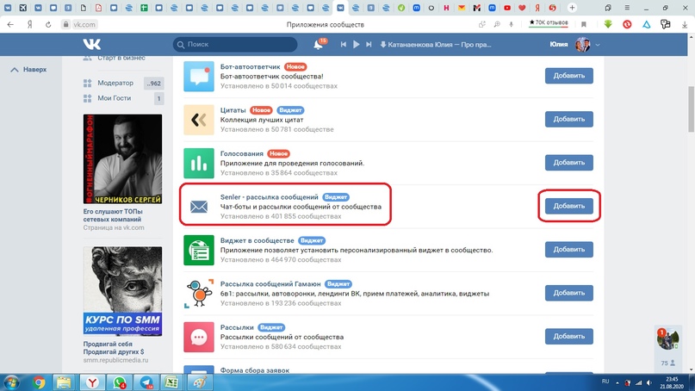The image size is (695, 391).
Task: Click the Юлия profile avatar
Action: [582, 44]
